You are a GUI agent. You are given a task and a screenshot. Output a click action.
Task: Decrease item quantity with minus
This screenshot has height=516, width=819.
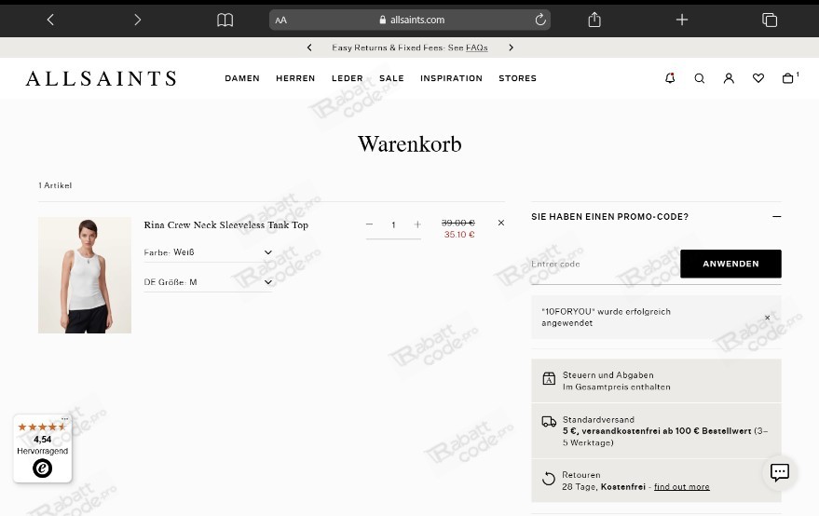(369, 224)
